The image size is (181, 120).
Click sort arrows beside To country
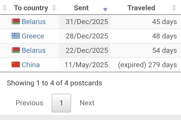pos(54,8)
